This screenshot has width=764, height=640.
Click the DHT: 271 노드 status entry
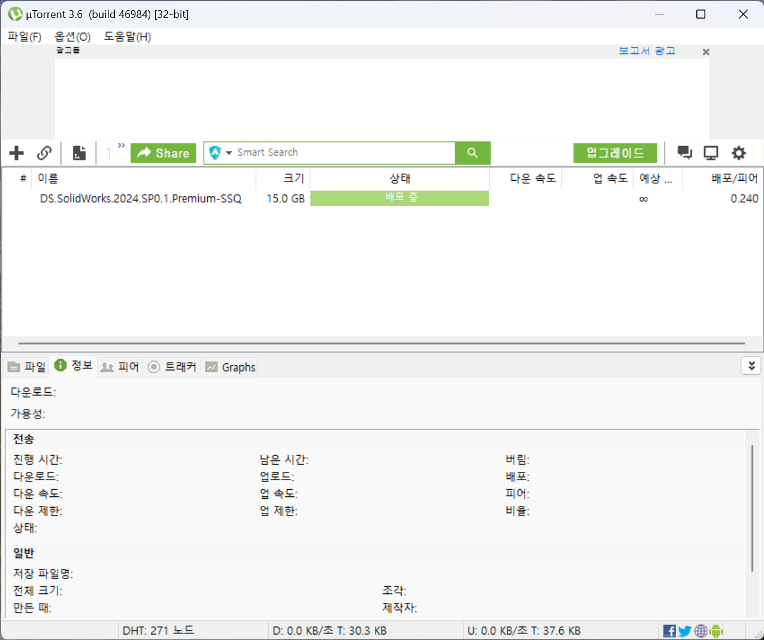point(158,630)
